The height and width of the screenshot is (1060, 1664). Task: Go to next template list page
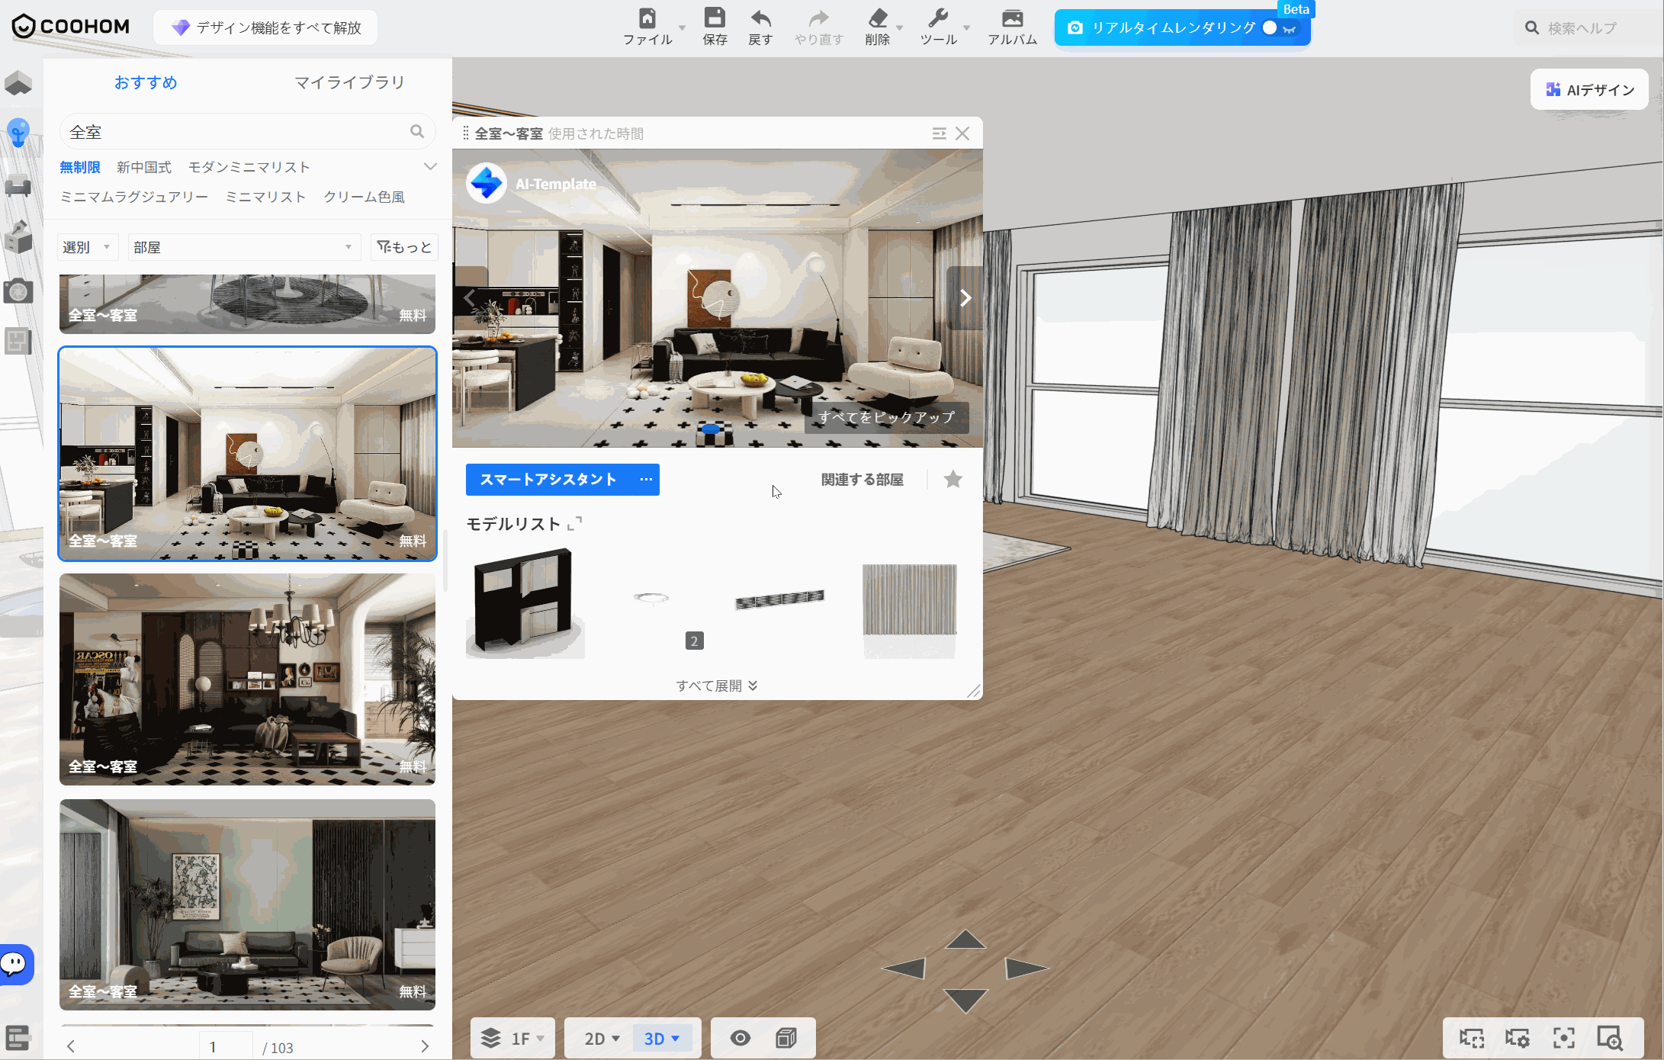click(x=425, y=1046)
